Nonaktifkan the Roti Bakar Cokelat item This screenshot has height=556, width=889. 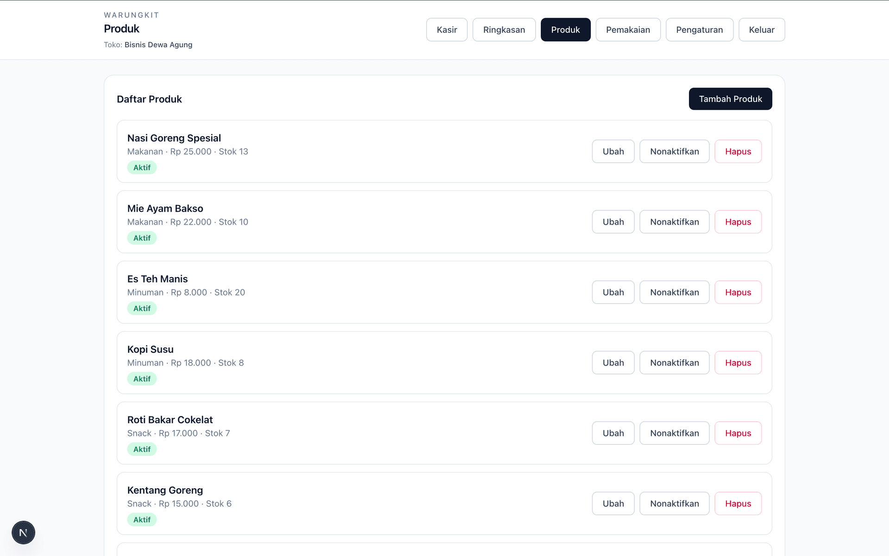click(x=674, y=433)
